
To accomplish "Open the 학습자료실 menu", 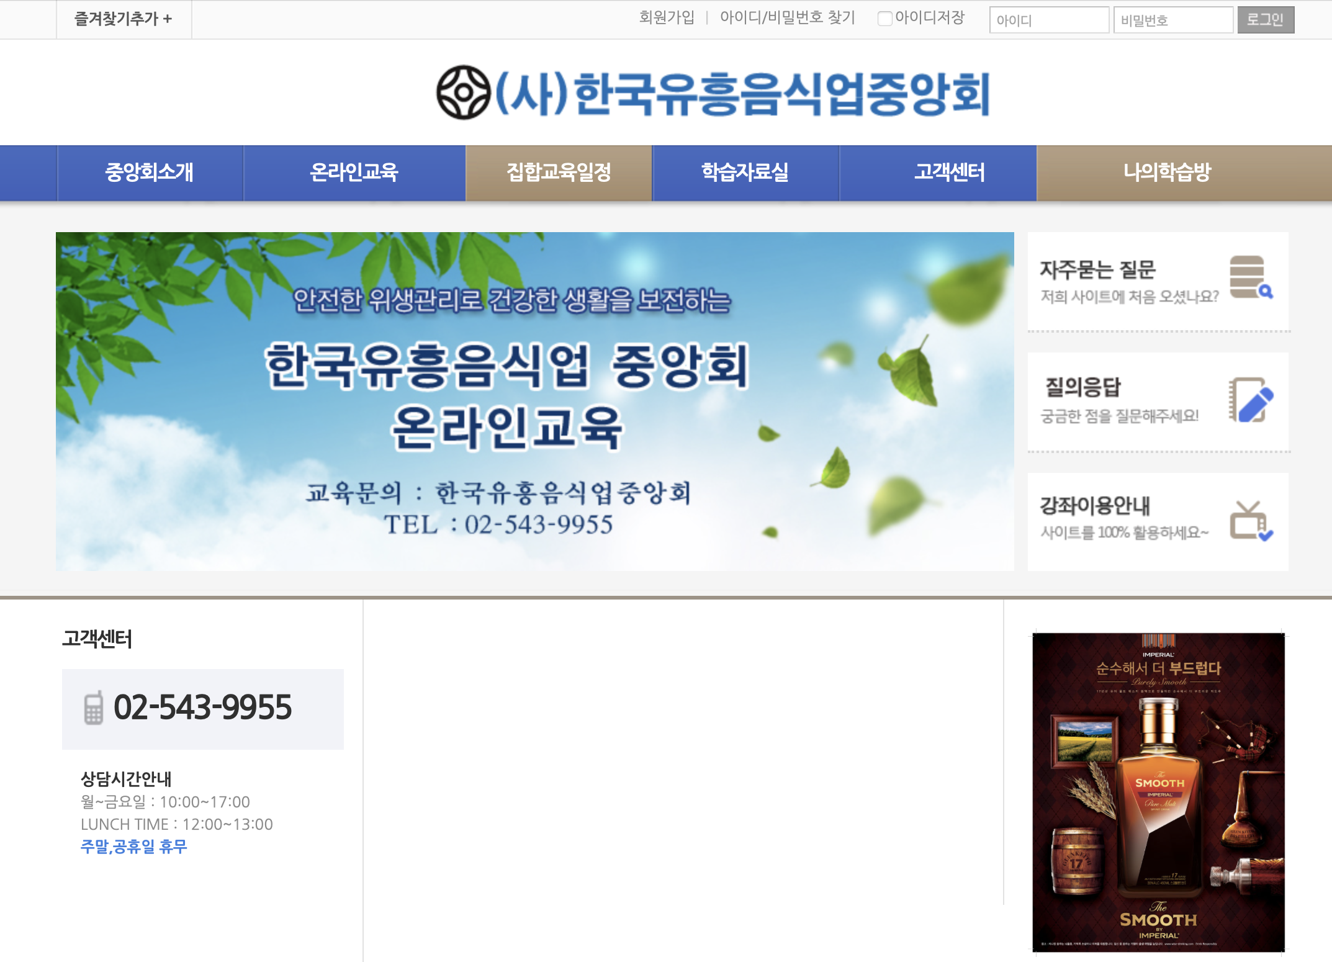I will click(x=745, y=173).
